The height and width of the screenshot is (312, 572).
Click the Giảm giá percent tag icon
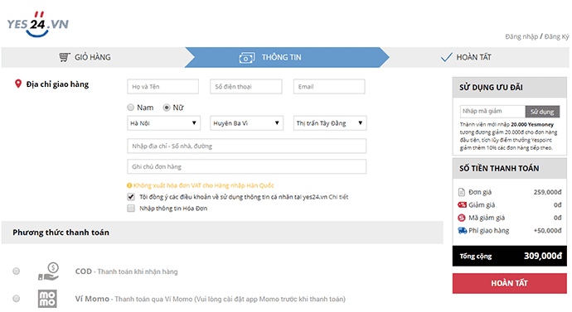(x=462, y=204)
